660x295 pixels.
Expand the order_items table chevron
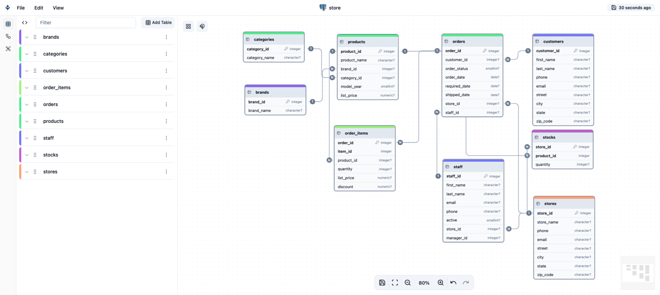coord(27,88)
